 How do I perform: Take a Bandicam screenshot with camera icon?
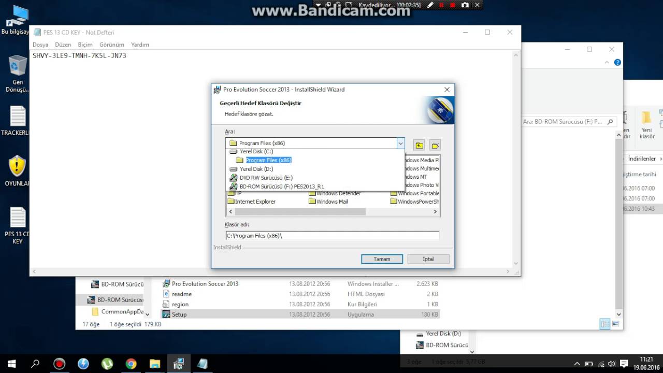click(x=465, y=5)
